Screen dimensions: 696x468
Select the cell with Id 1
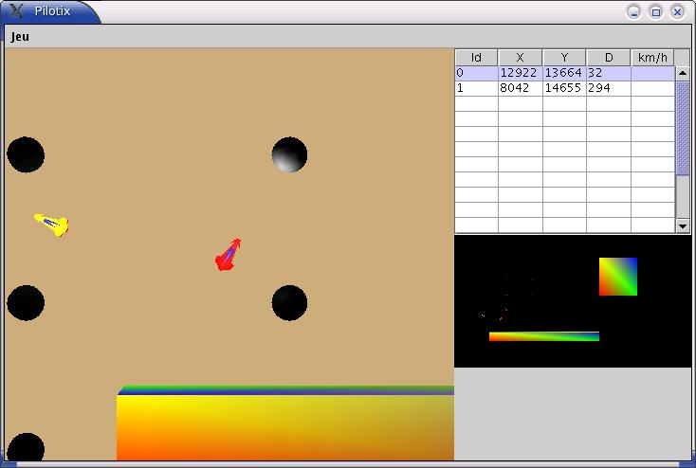(x=476, y=88)
